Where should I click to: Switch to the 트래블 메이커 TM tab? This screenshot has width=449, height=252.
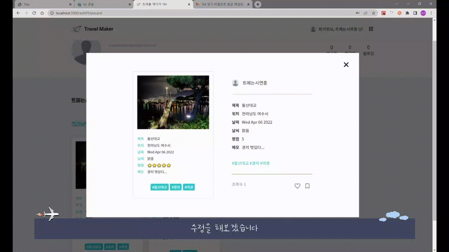point(163,4)
